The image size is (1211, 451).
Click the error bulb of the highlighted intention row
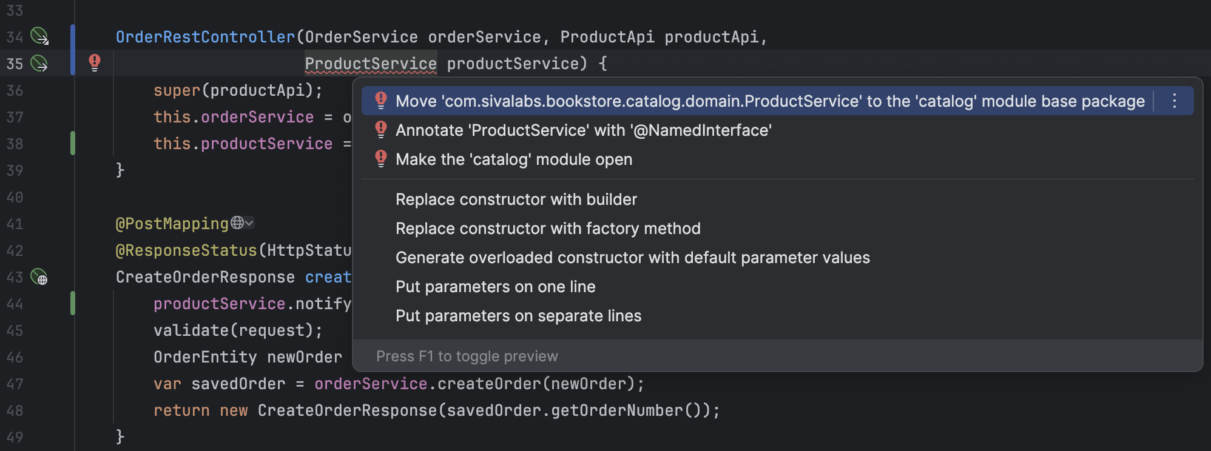[x=381, y=100]
